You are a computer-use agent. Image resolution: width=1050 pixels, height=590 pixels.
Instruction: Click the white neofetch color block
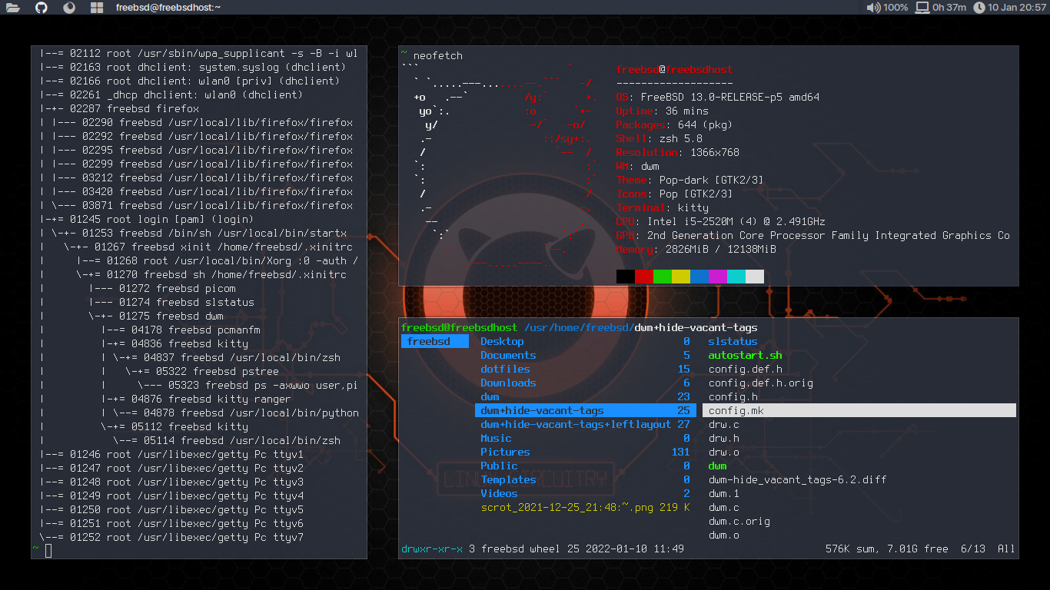tap(754, 277)
